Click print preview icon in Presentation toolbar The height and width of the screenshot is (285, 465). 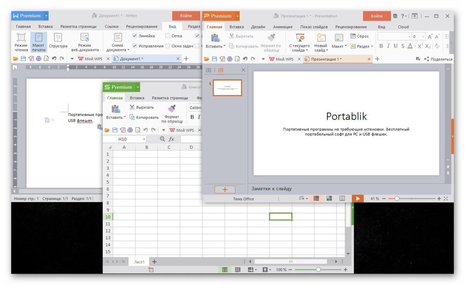pos(238,59)
